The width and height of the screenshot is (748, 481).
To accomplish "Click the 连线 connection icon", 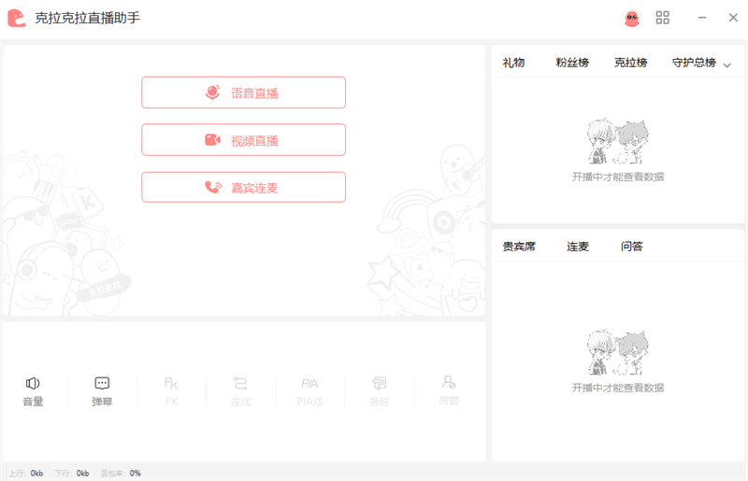I will point(240,390).
